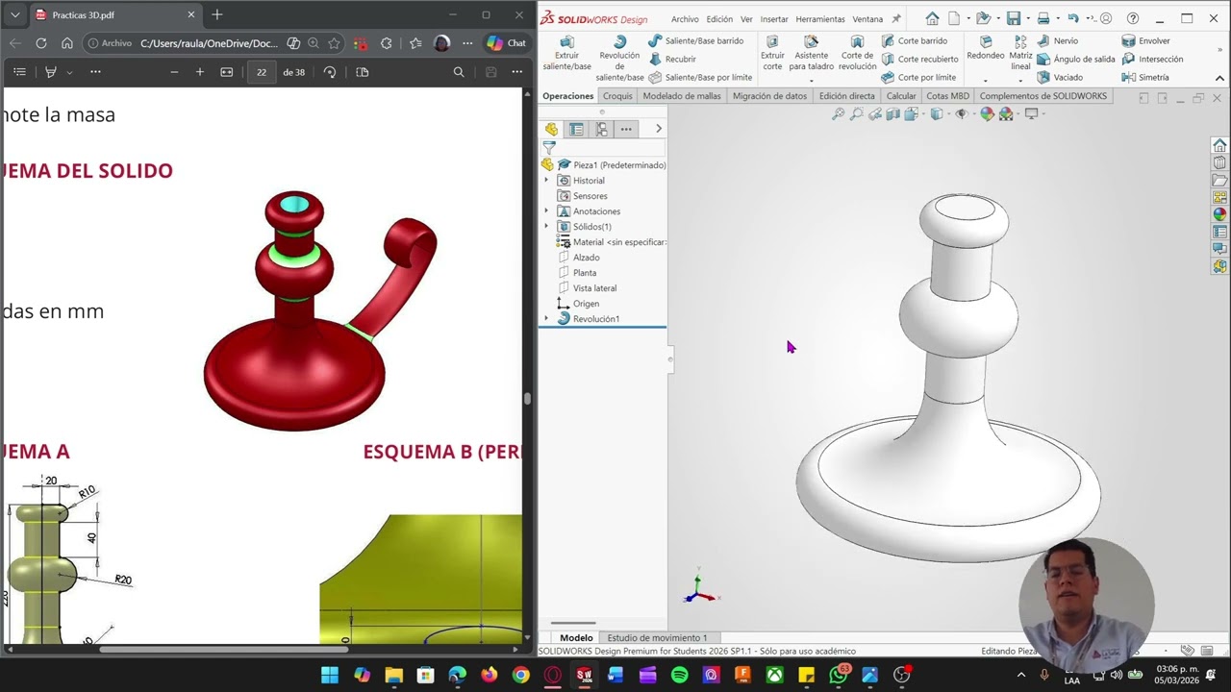The width and height of the screenshot is (1231, 692).
Task: Open the Herramientas menu
Action: click(x=820, y=19)
